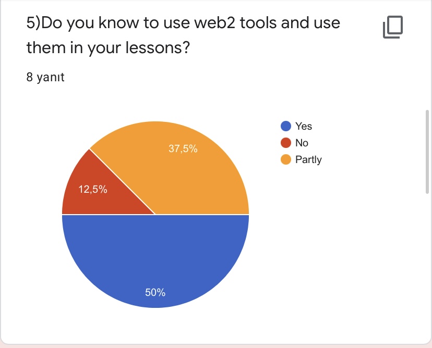This screenshot has width=432, height=348.
Task: Select the "Yes" legend label
Action: click(304, 126)
